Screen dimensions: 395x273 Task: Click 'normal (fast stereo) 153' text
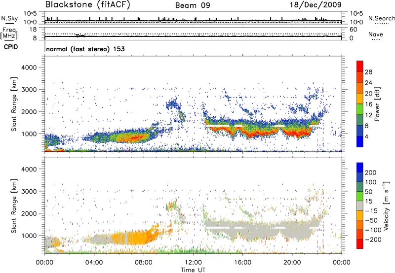[85, 49]
